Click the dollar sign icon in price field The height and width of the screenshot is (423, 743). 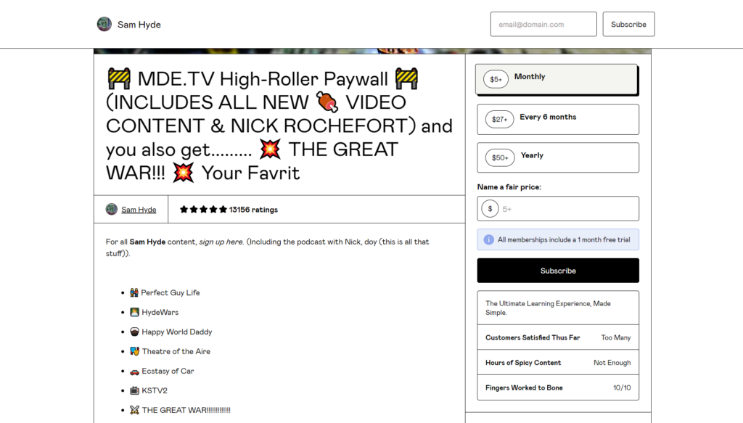click(x=490, y=208)
